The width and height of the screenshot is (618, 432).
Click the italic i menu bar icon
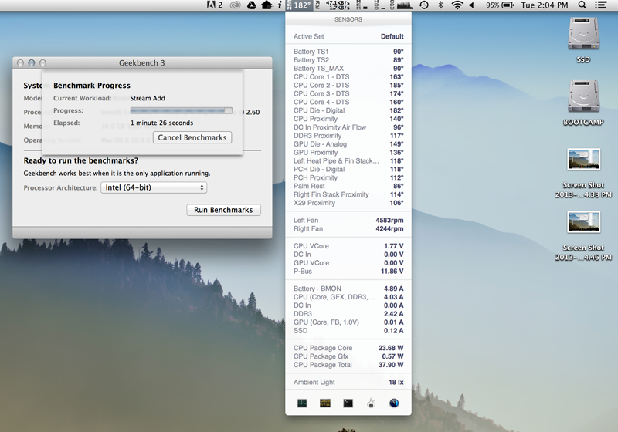280,5
